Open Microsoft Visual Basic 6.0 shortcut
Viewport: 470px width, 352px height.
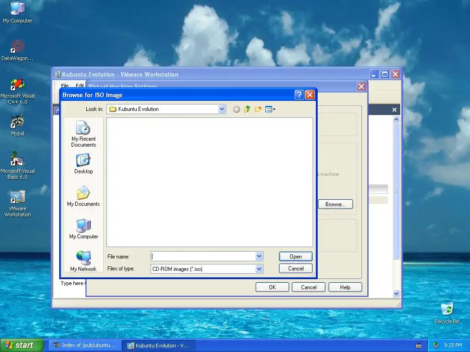coord(17,166)
